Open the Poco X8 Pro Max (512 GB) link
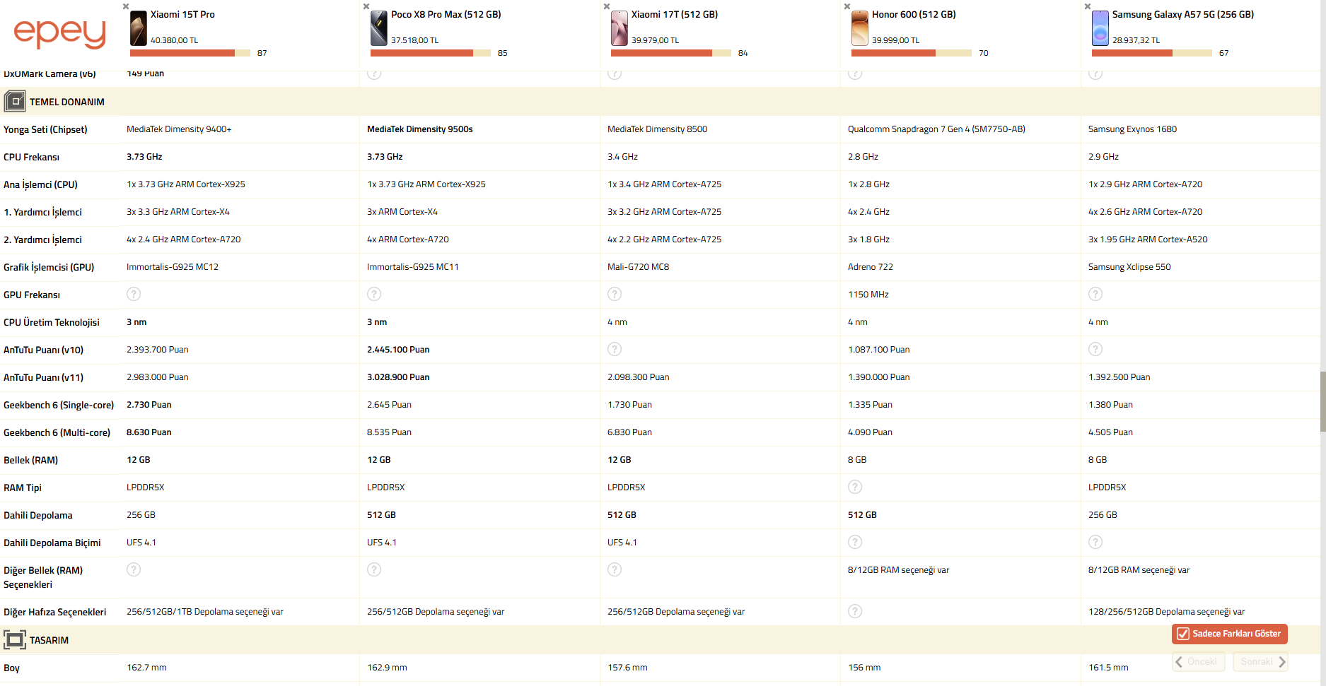The image size is (1326, 686). pyautogui.click(x=446, y=14)
